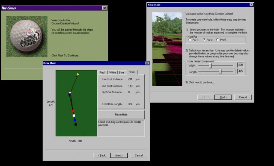Select the yellow flag pin marker
The image size is (274, 166).
pyautogui.click(x=77, y=75)
